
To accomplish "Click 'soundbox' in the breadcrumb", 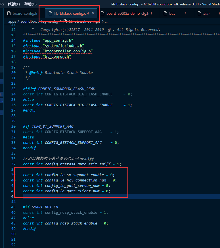I will pyautogui.click(x=29, y=21).
